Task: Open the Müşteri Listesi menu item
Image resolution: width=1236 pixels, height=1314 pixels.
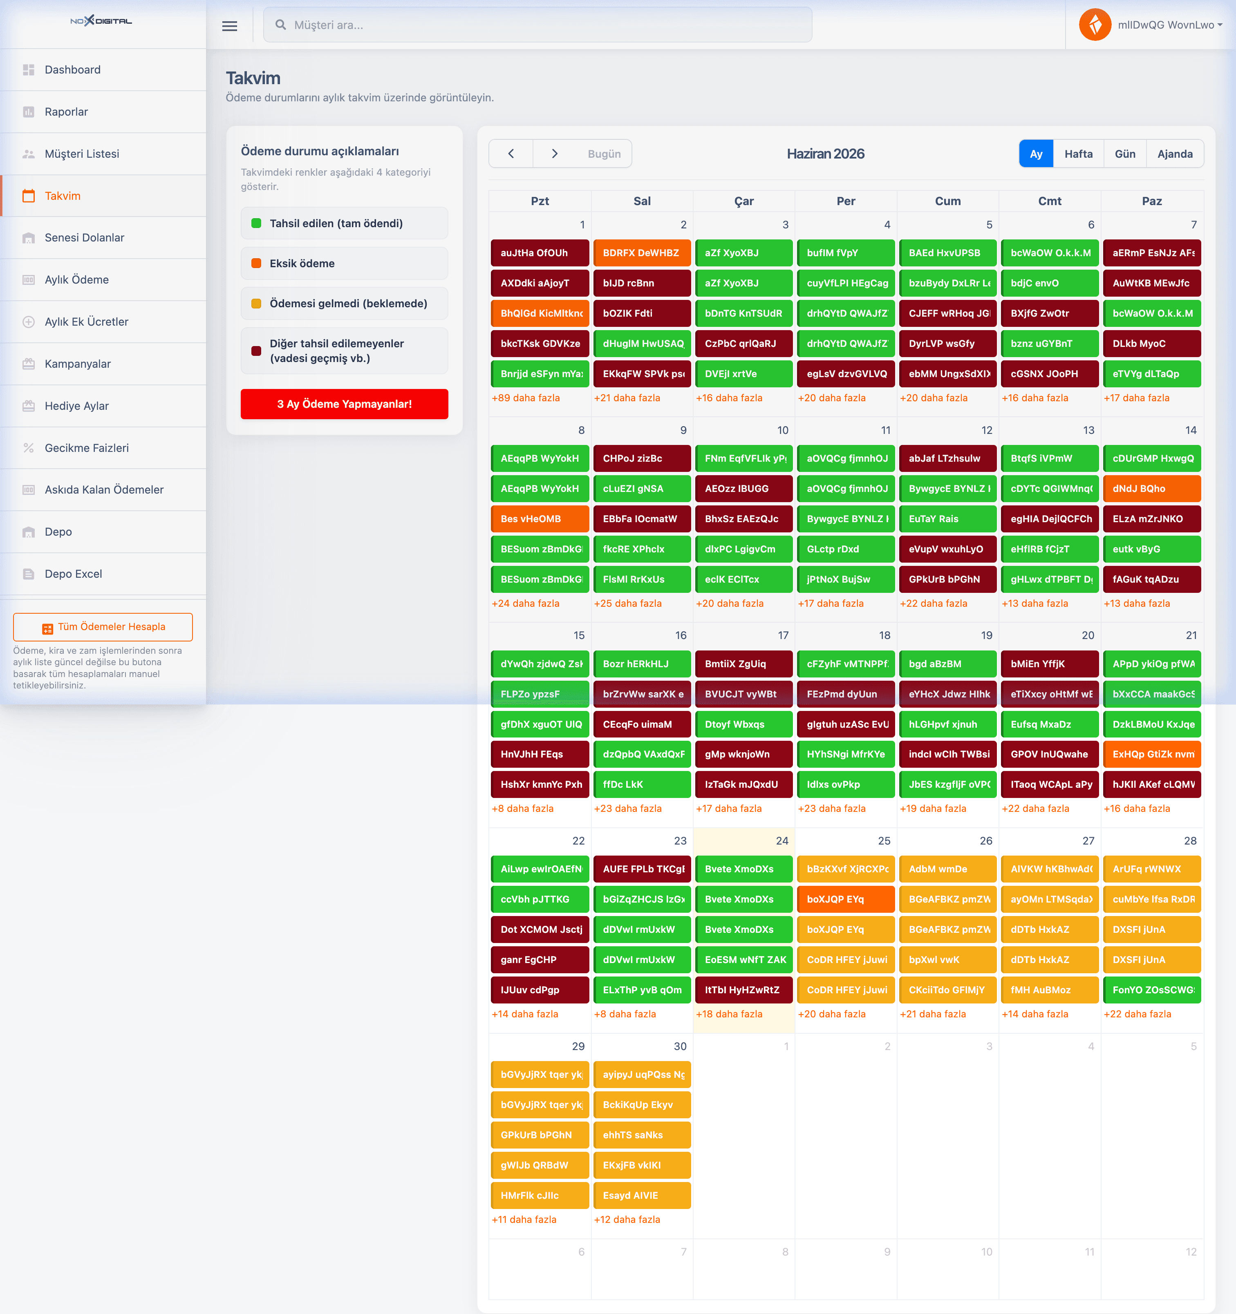Action: tap(103, 154)
